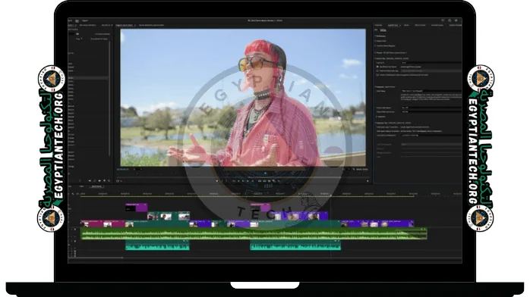Switch to the second tab in the right panel group

(x=393, y=25)
